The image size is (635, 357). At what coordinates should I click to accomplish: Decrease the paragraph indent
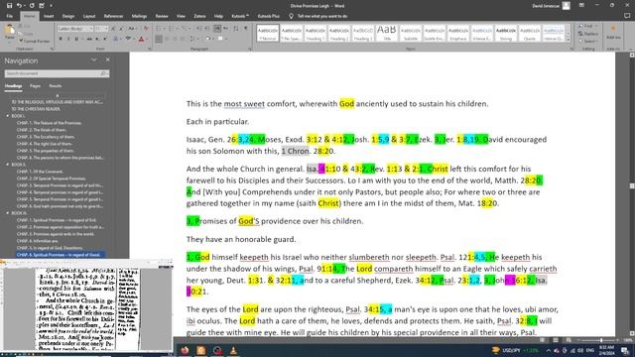(198, 29)
